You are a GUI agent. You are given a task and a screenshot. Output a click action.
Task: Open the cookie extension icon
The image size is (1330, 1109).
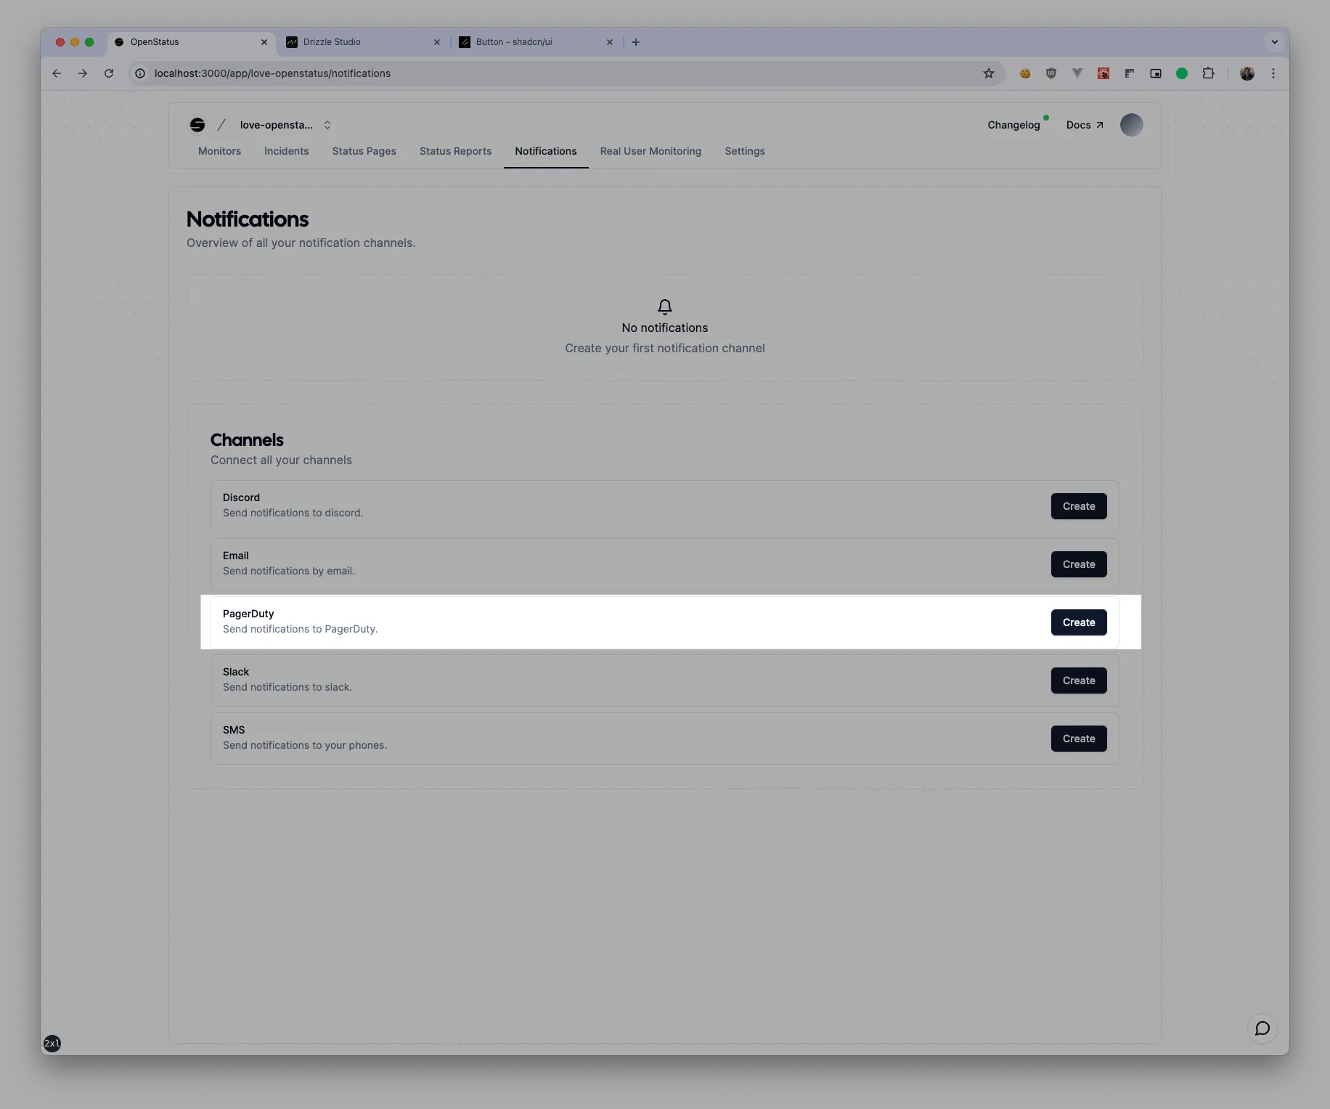pyautogui.click(x=1026, y=73)
